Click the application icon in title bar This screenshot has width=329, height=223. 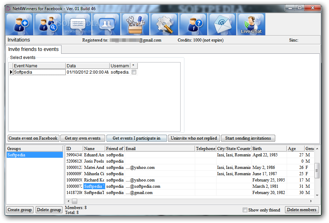(8, 9)
